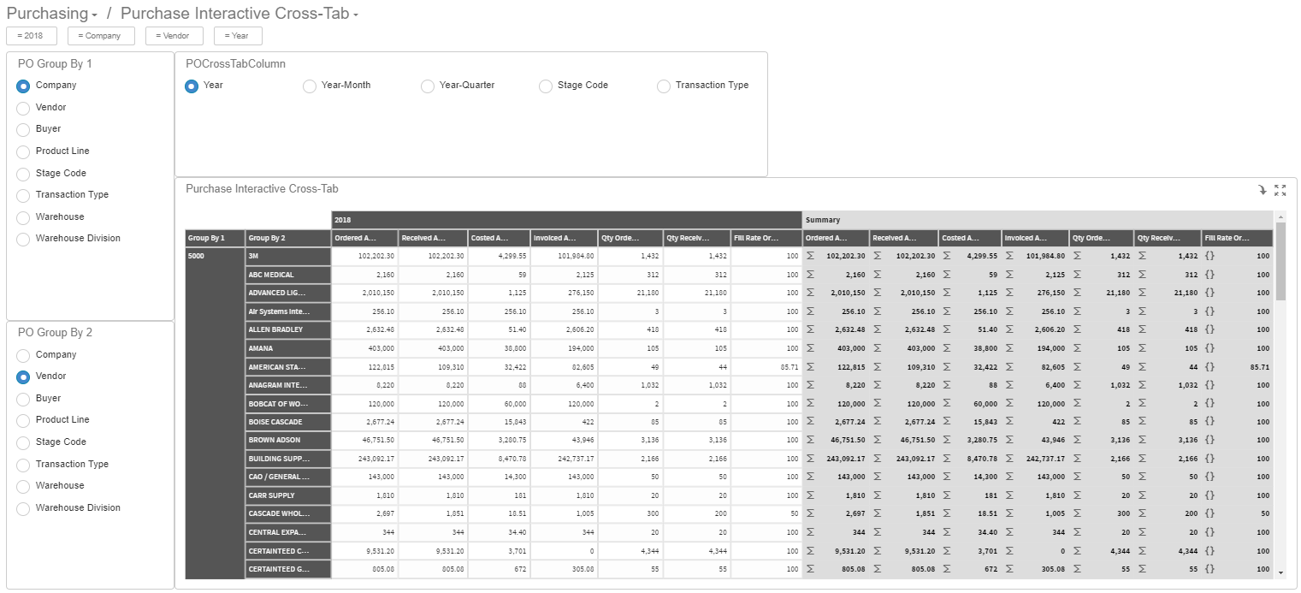Click {} icon in 3M Qty Received summary
The image size is (1301, 593).
tap(1208, 256)
